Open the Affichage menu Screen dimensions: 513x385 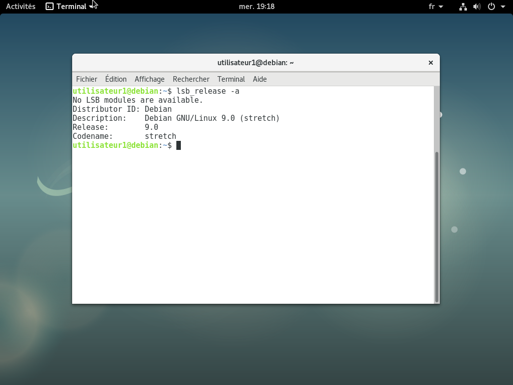pos(149,79)
